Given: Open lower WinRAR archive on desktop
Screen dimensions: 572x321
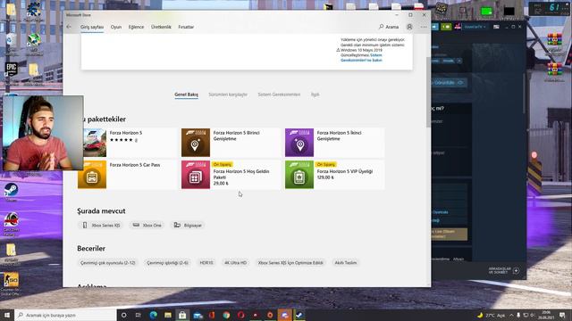Looking at the screenshot, I should coord(554,71).
